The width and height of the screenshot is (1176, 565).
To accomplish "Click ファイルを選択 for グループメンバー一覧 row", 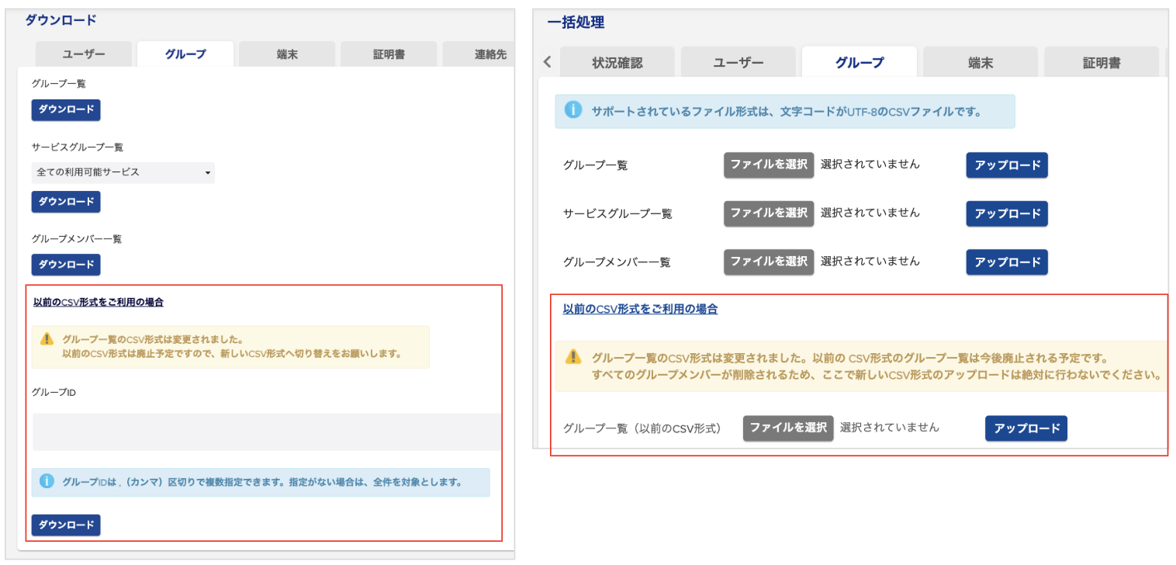I will coord(769,262).
